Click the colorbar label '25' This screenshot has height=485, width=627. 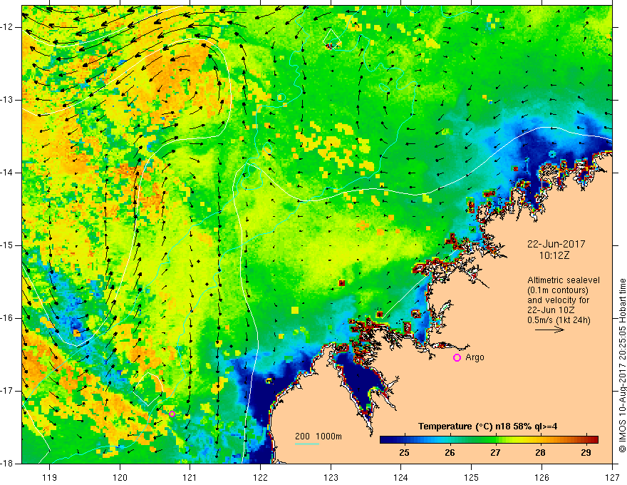404,453
